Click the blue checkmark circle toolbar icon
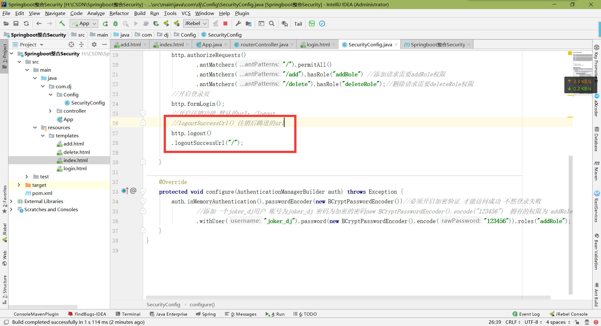Screen dimensions: 601x326 [322, 23]
